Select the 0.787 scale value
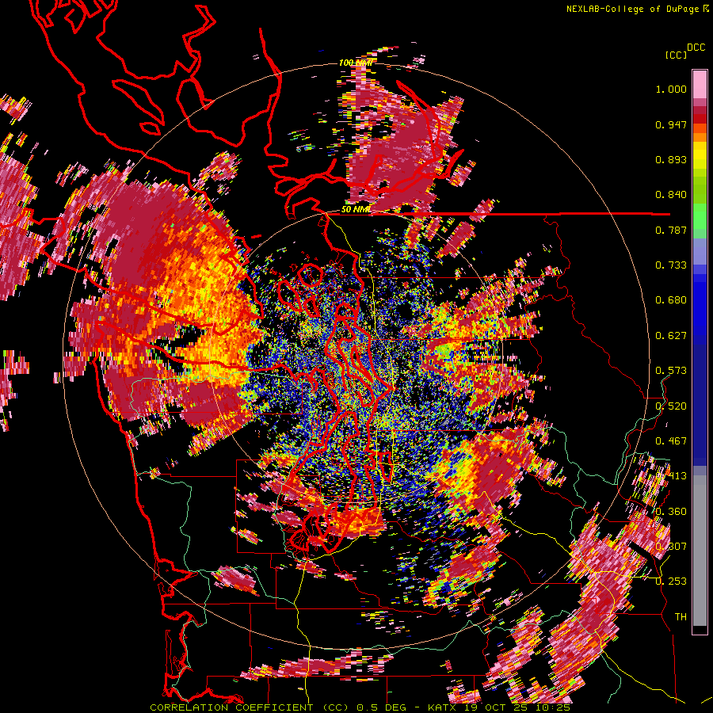 coord(671,230)
